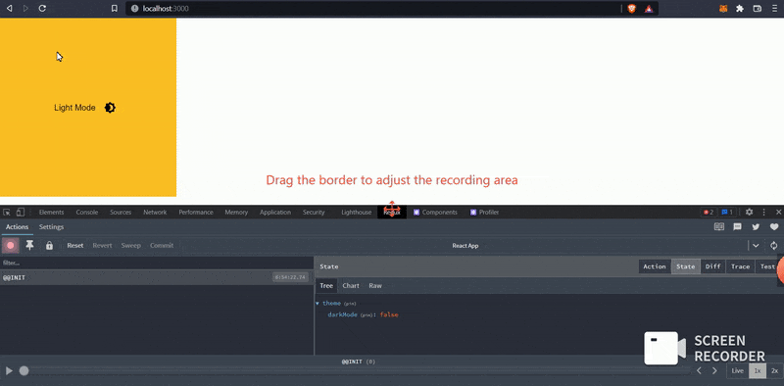Click the Reset button
Image resolution: width=784 pixels, height=386 pixels.
[x=75, y=246]
